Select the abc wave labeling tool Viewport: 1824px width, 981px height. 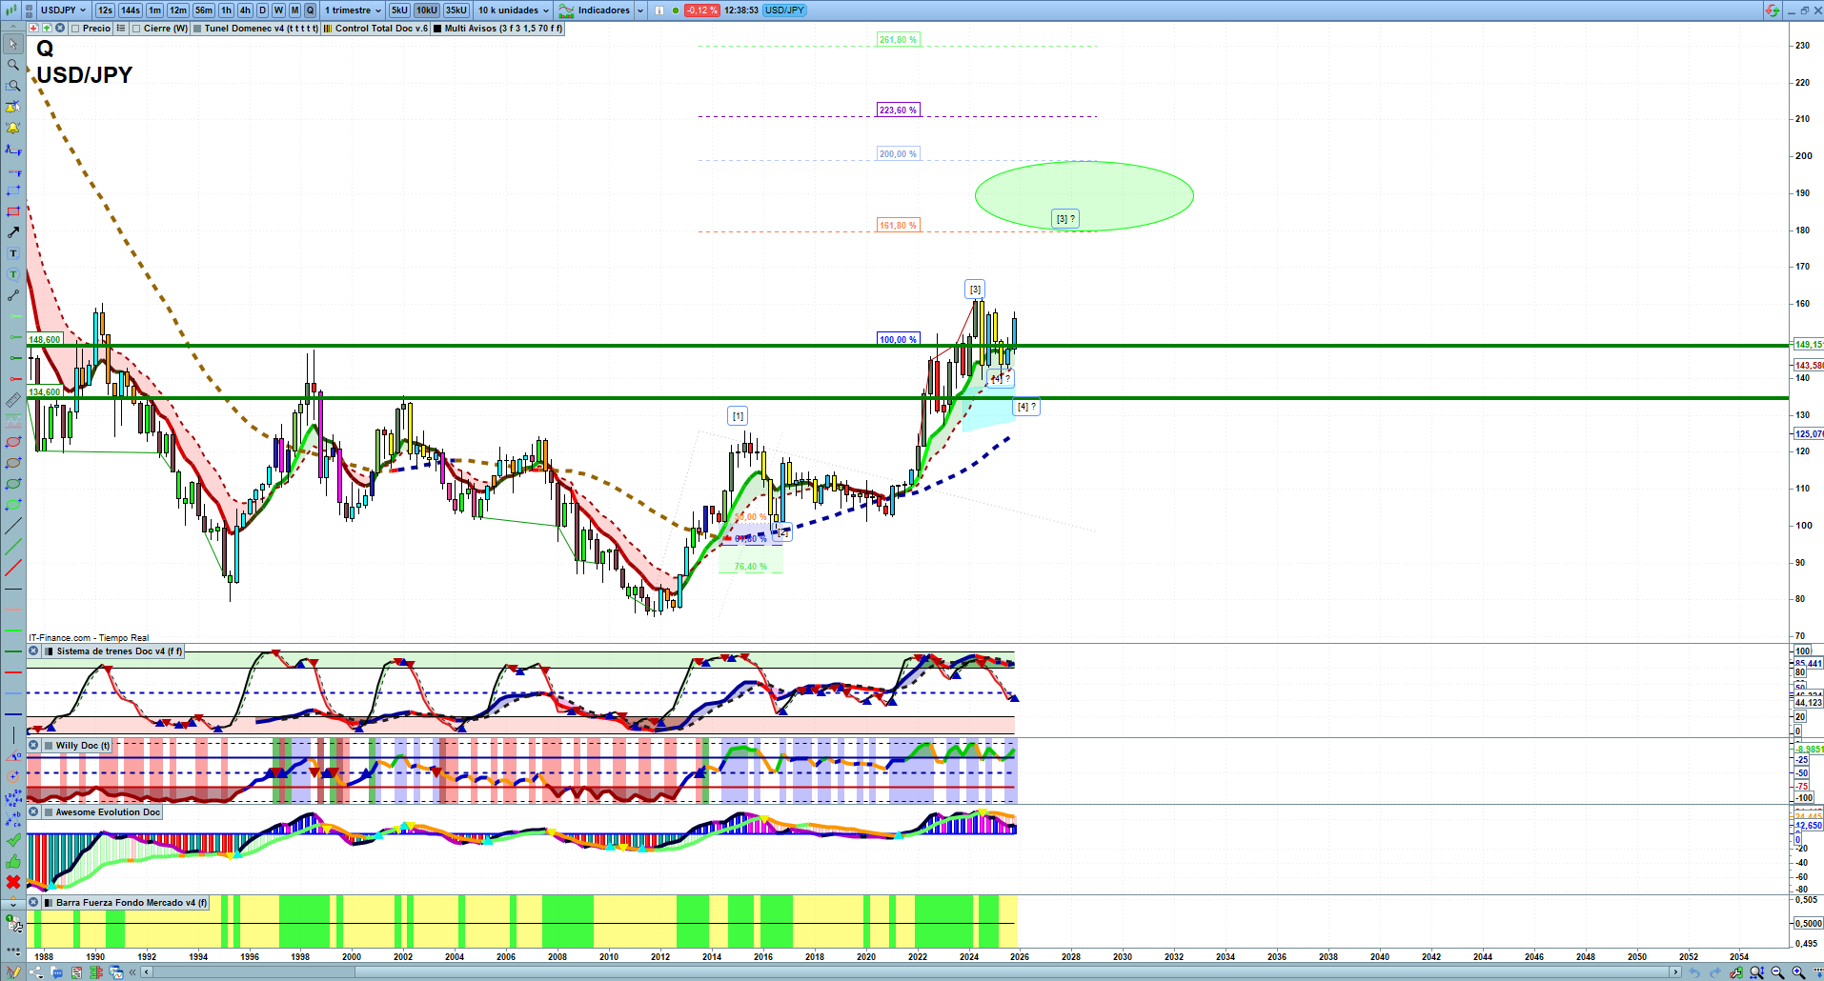click(x=13, y=819)
